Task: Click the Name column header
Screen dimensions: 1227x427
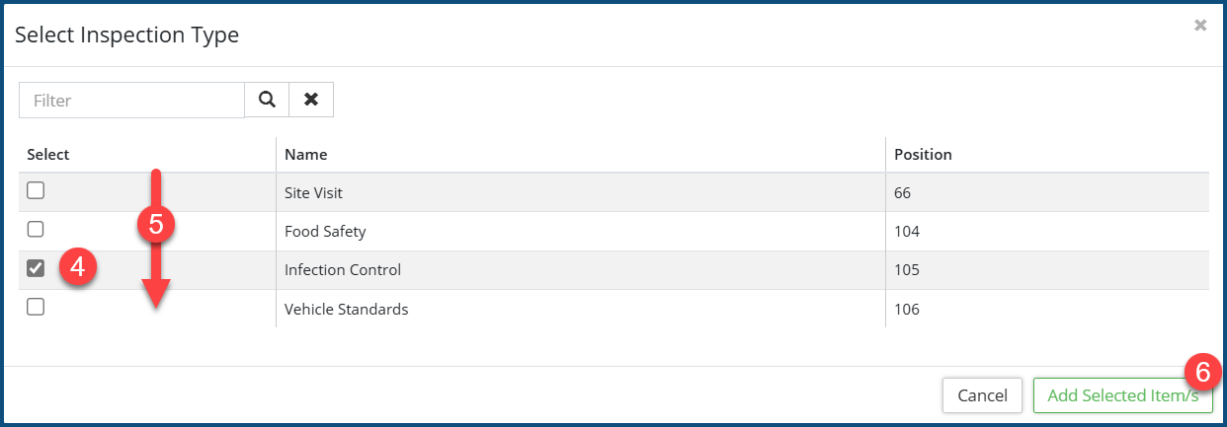Action: point(306,155)
